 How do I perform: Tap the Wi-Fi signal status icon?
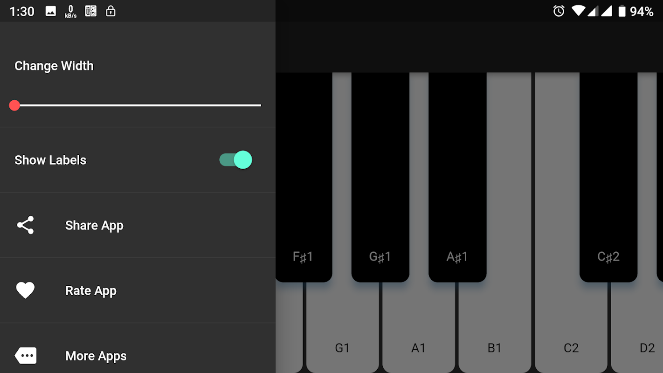coord(578,11)
